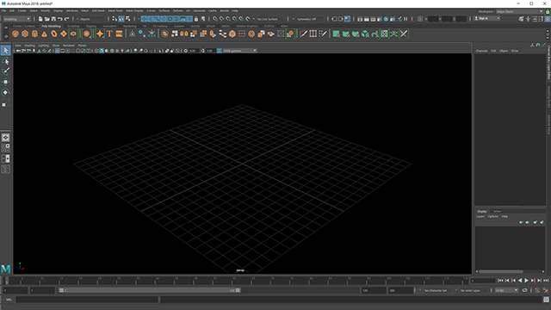The width and height of the screenshot is (551, 310).
Task: Select the Multi-Cut knife shelf icon
Action: point(303,34)
